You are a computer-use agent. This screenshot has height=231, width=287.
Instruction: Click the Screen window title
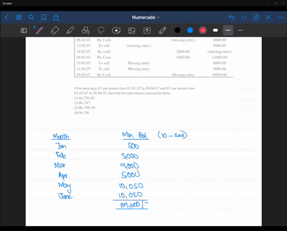click(x=7, y=4)
